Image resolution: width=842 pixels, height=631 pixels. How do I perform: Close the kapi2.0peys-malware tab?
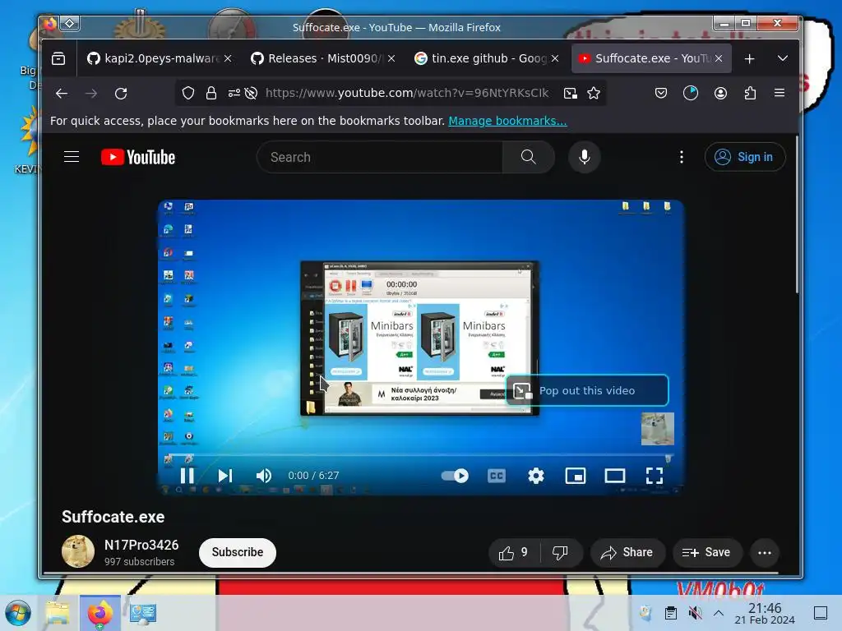(x=229, y=58)
